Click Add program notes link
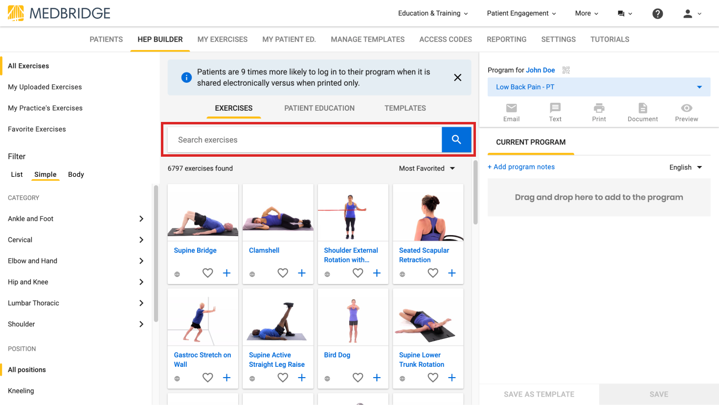The image size is (719, 405). tap(521, 167)
